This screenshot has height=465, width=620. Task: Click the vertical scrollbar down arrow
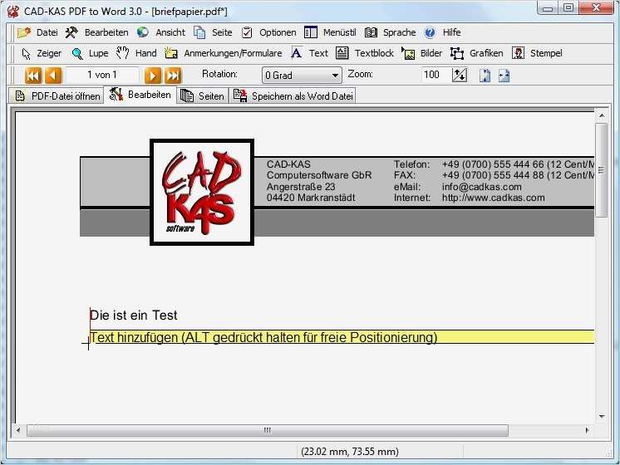point(602,416)
